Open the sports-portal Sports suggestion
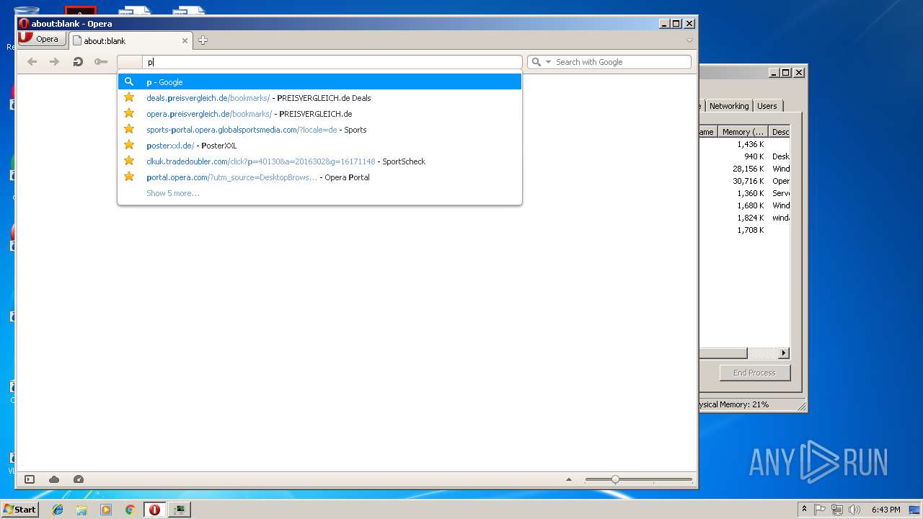This screenshot has height=519, width=923. (319, 130)
